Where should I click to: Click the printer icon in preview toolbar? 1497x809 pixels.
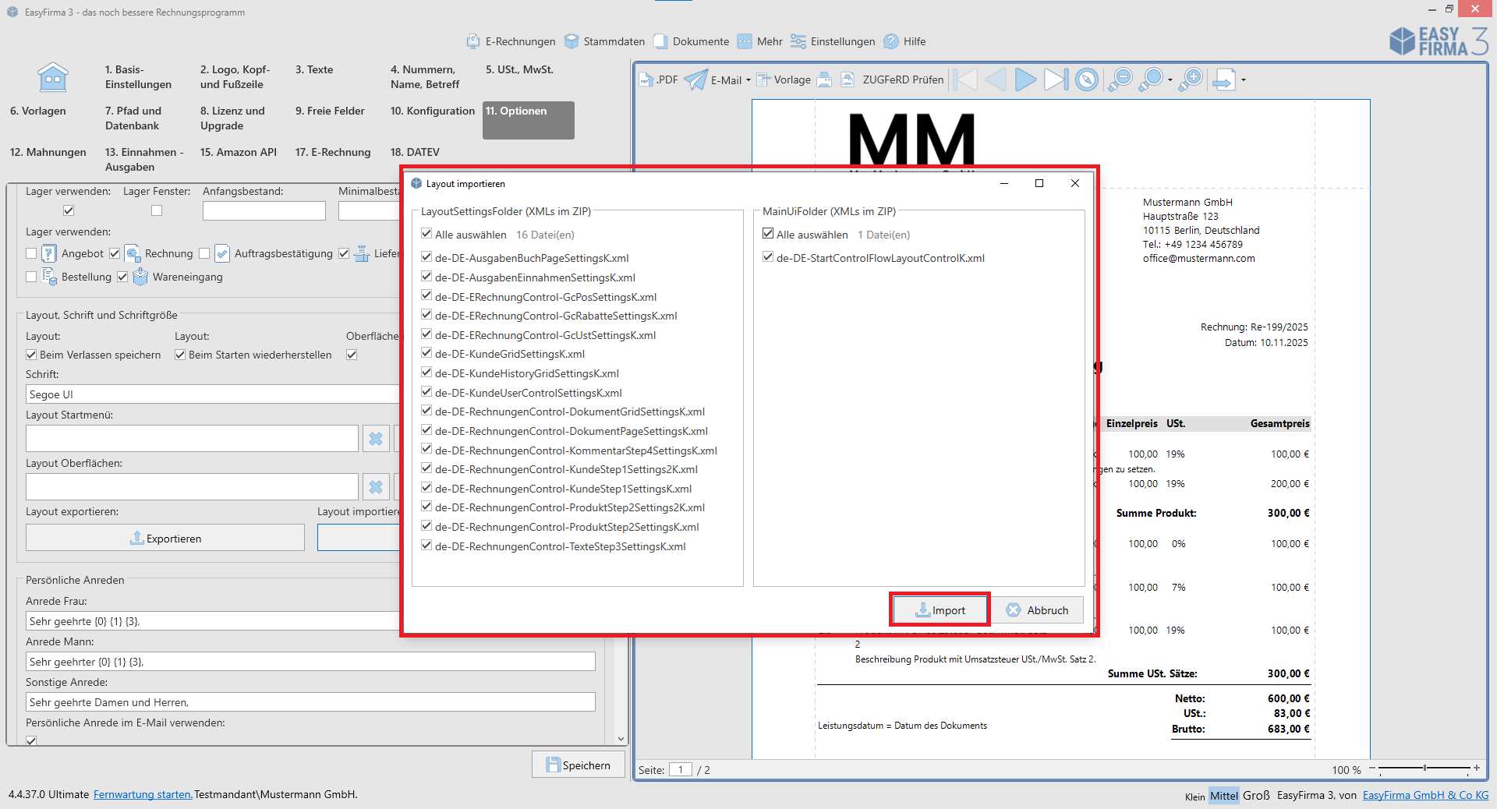pos(823,79)
